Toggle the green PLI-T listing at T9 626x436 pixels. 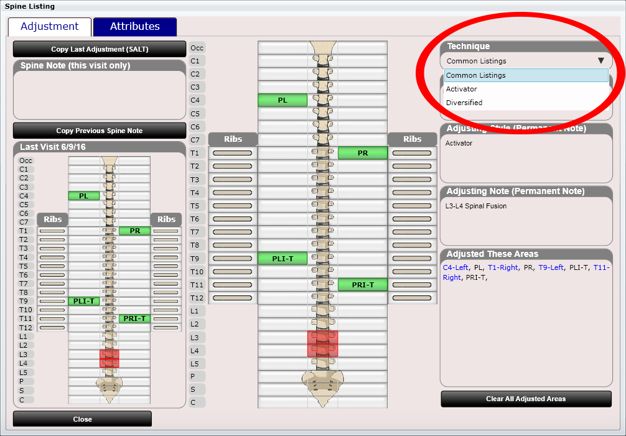283,258
